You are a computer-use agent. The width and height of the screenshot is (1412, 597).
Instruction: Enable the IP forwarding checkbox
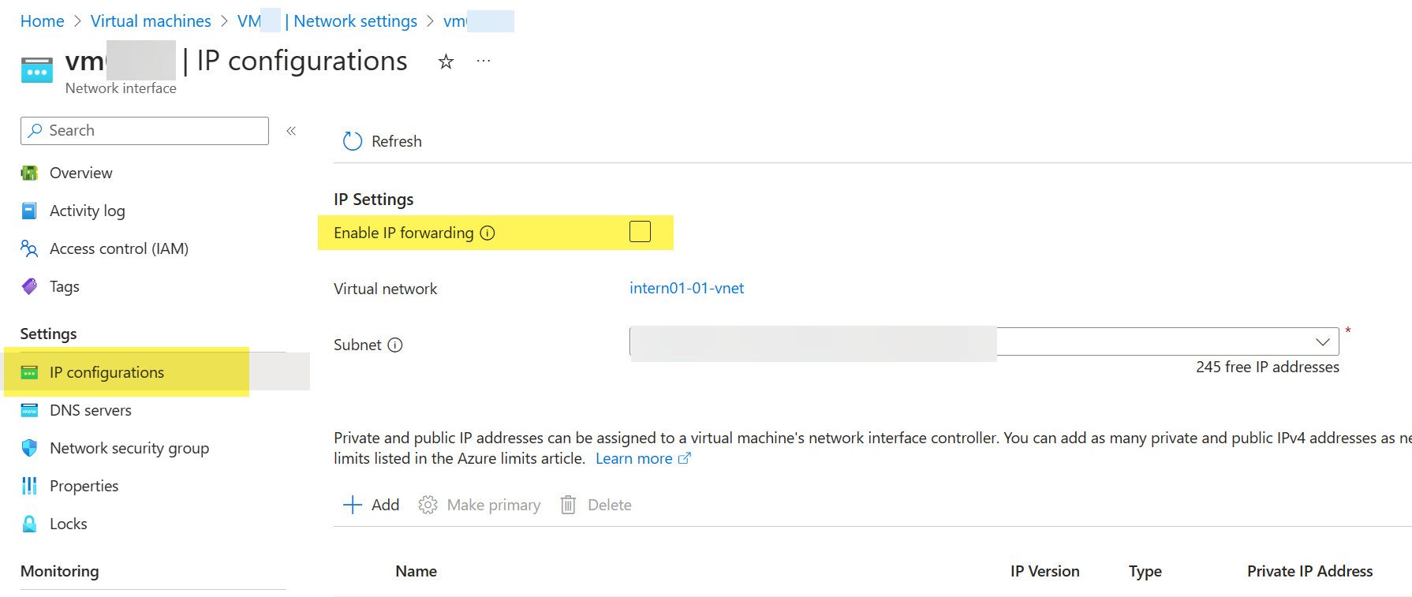(x=640, y=231)
